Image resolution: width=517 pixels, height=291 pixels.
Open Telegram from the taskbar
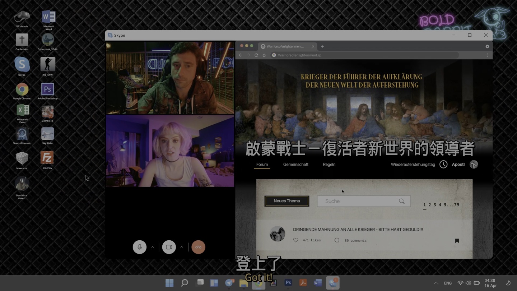(x=229, y=283)
